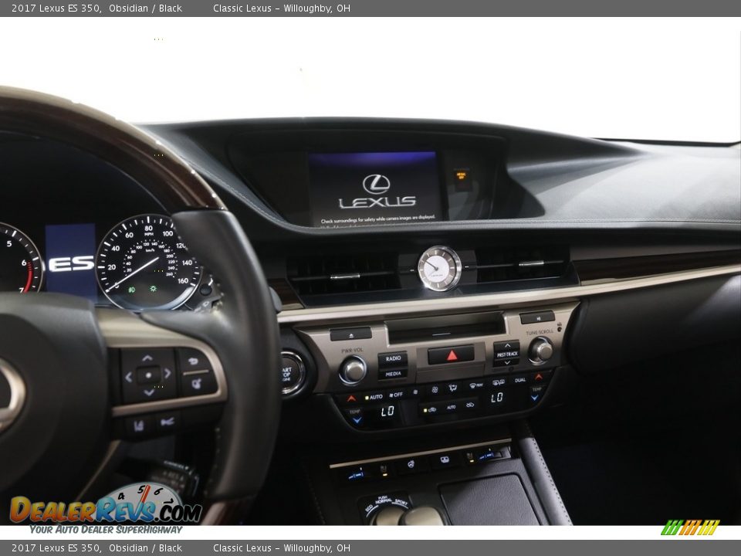Tap the mute button above TUNE SCROLL
The width and height of the screenshot is (741, 556).
pyautogui.click(x=537, y=317)
